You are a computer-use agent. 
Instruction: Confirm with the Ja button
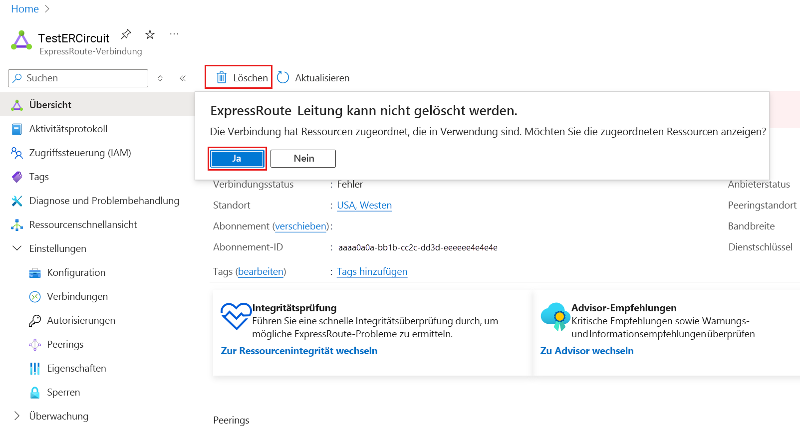[x=237, y=159]
